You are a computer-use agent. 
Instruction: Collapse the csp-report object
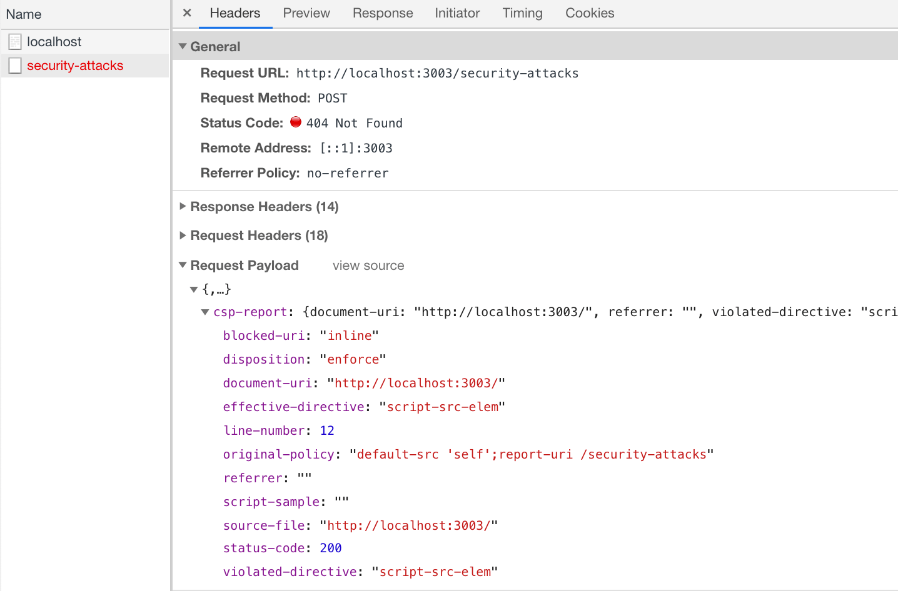pyautogui.click(x=204, y=312)
